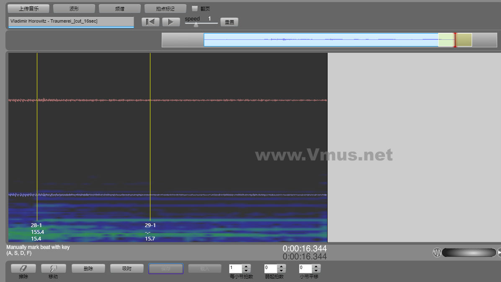The width and height of the screenshot is (501, 282).
Task: Click the return-to-start playback button
Action: [150, 22]
